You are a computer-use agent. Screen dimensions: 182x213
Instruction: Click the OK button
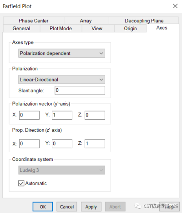[x=43, y=207]
